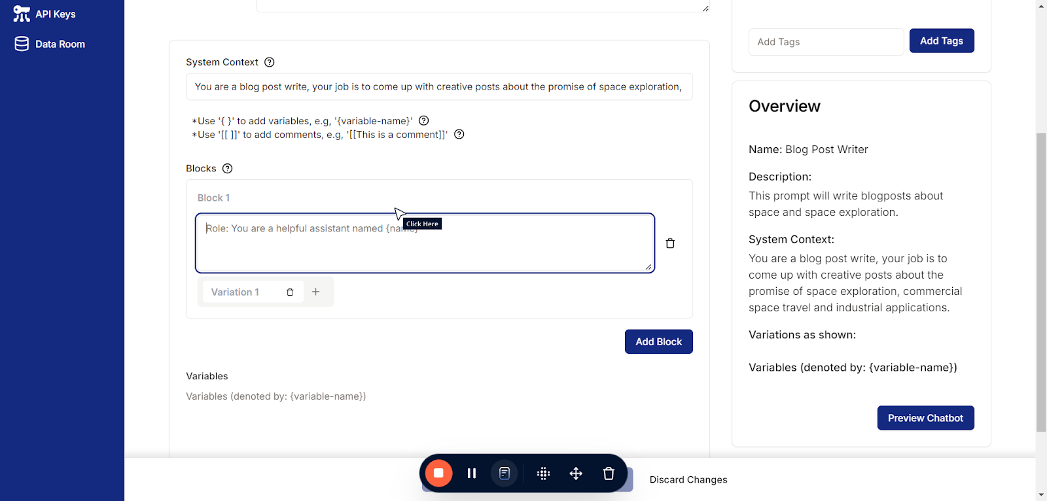Delete Variation 1 with its trash icon
The image size is (1047, 501).
290,292
